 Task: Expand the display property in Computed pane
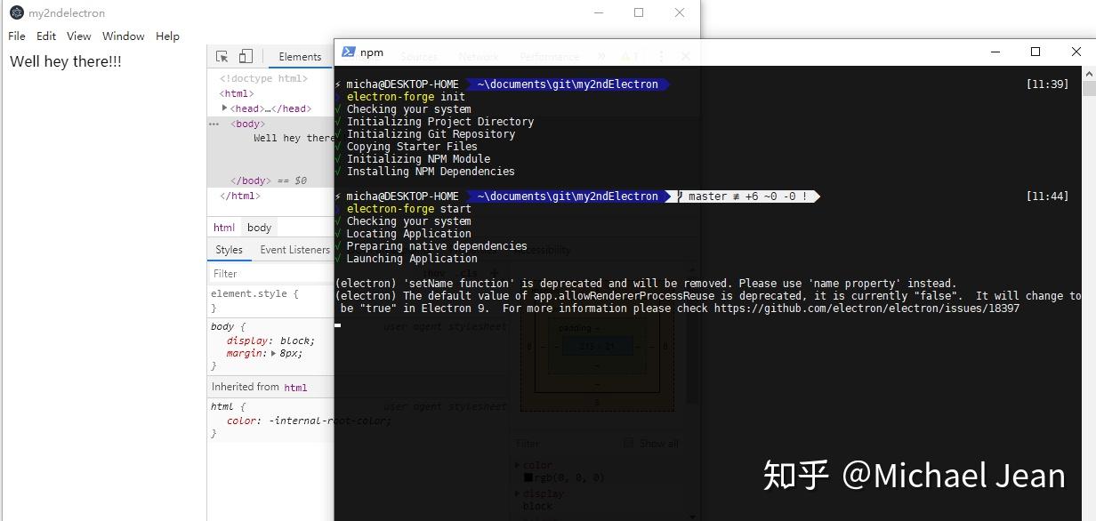pyautogui.click(x=519, y=493)
